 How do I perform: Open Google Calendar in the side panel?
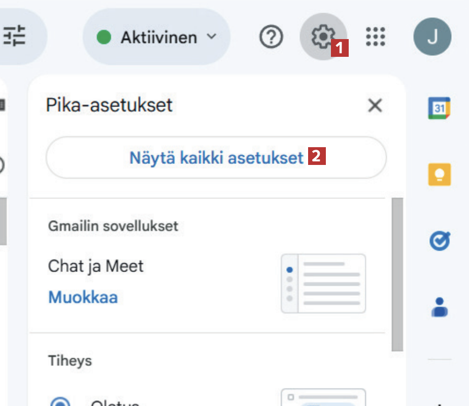point(439,108)
